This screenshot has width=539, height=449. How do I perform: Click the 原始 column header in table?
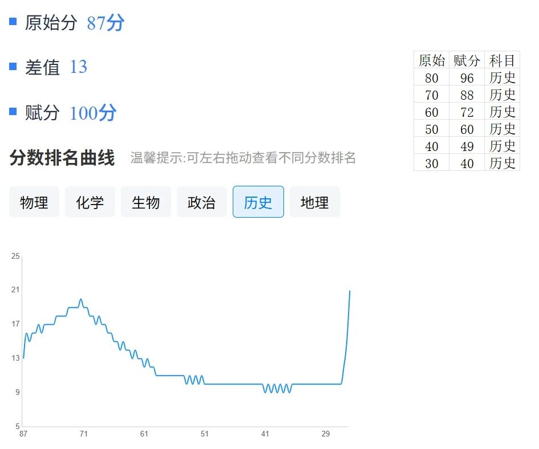tap(432, 60)
